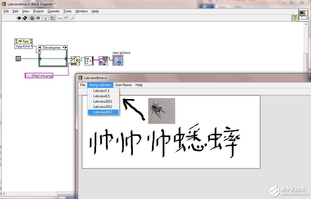Open Context Help with the question mark
The height and width of the screenshot is (199, 311).
coord(294,18)
